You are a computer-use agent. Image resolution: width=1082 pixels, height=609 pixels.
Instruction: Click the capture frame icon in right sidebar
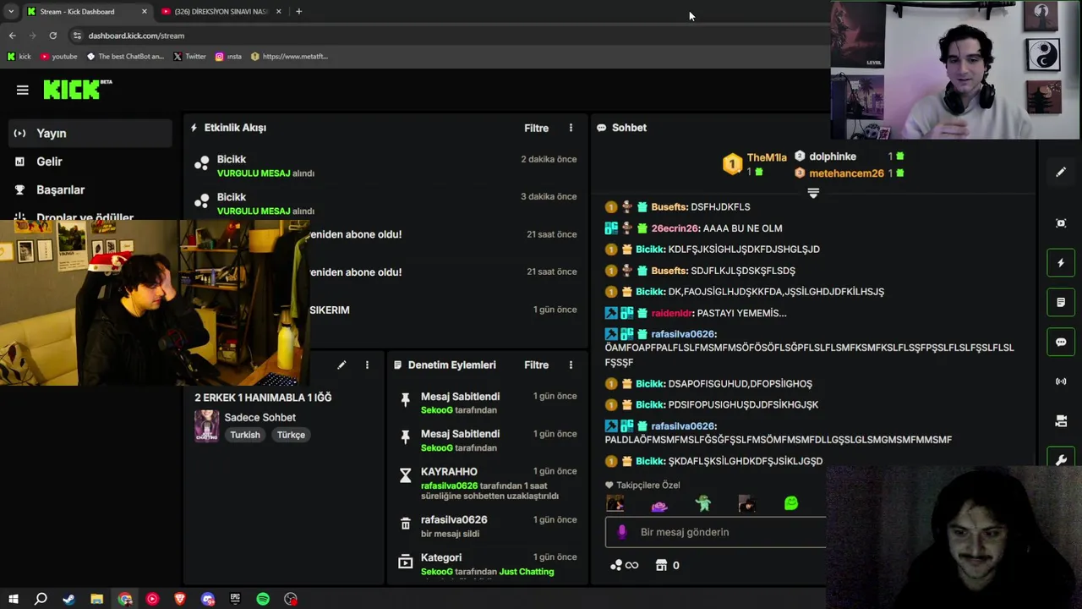[x=1061, y=223]
